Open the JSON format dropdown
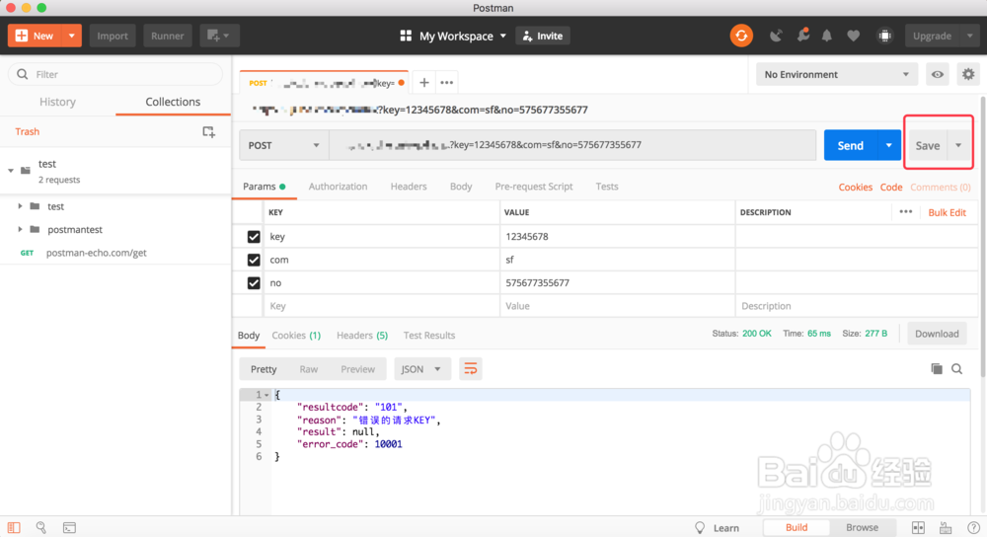This screenshot has width=987, height=537. pyautogui.click(x=421, y=369)
